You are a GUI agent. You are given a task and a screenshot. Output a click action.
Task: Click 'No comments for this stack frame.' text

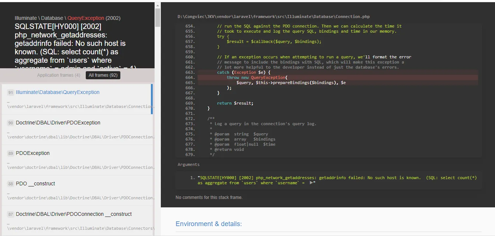click(209, 197)
